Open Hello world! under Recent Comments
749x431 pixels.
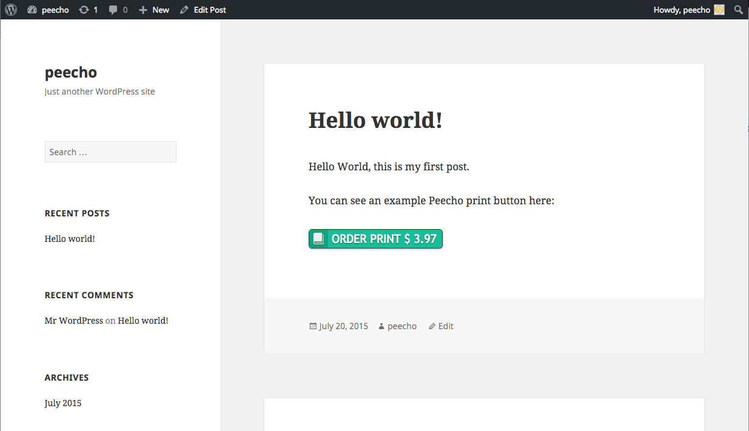click(x=143, y=321)
